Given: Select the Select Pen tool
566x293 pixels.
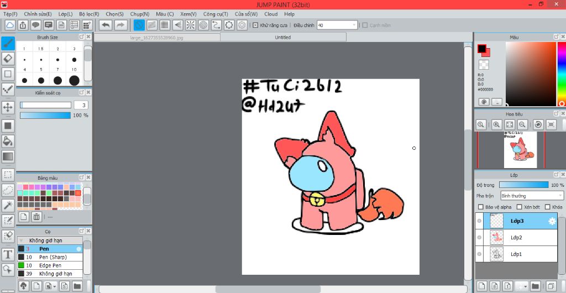Looking at the screenshot, I should click(8, 221).
